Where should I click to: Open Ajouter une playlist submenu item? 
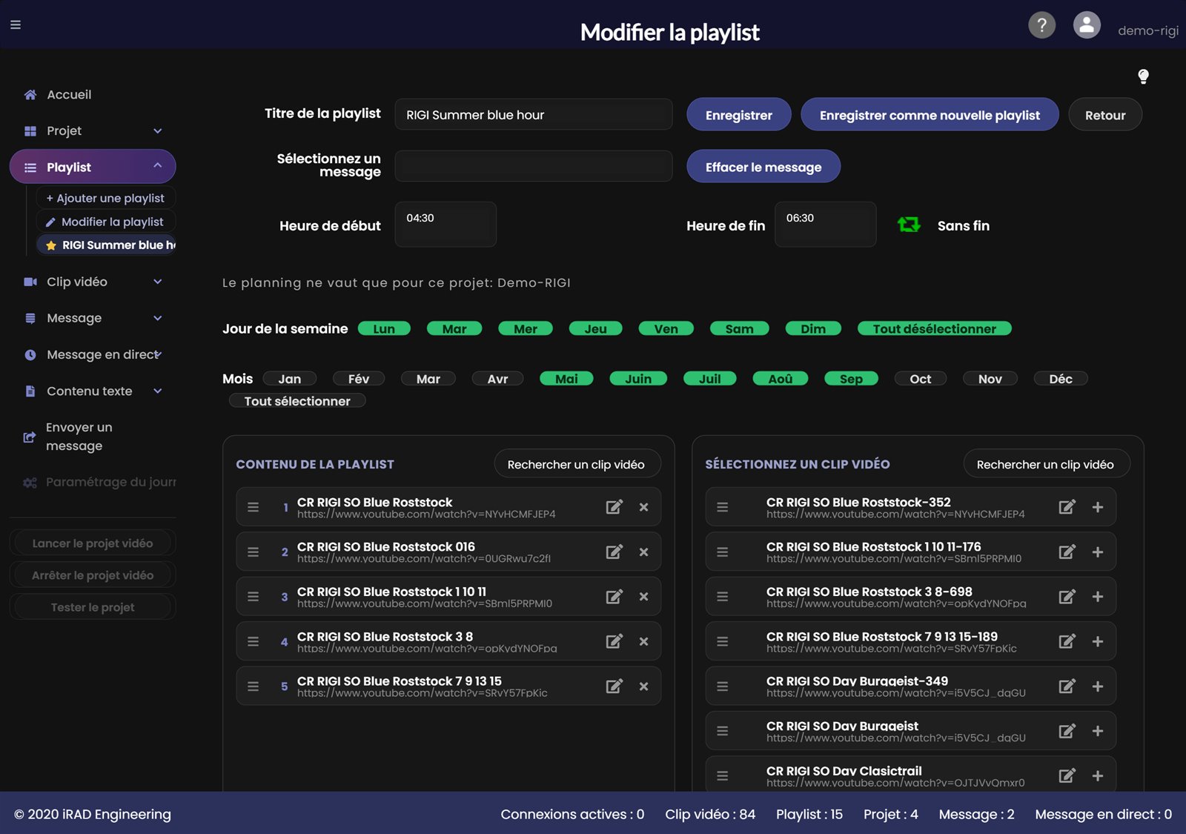105,198
